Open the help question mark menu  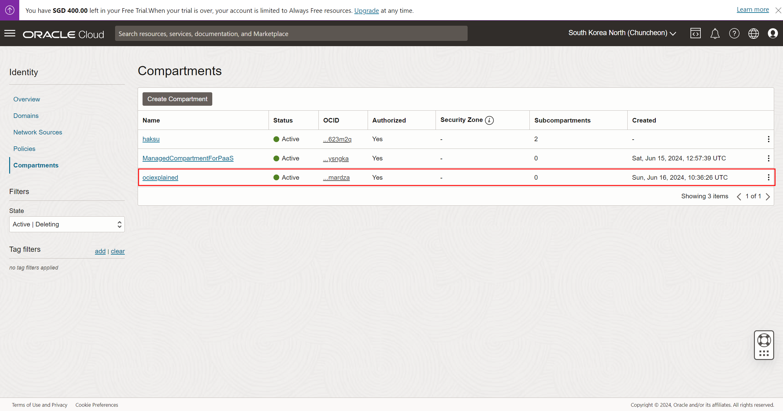[x=734, y=33]
